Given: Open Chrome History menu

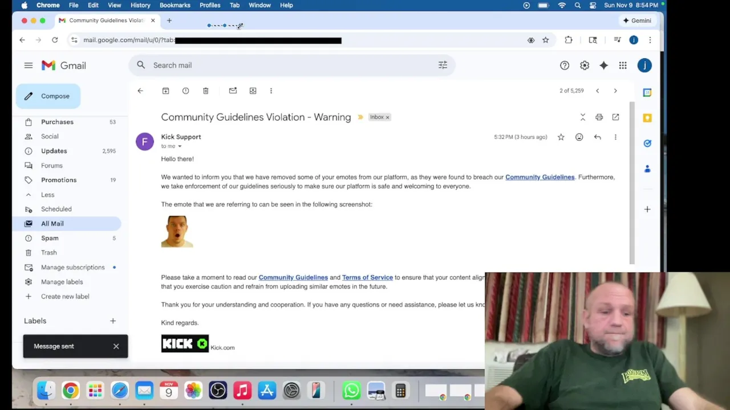Looking at the screenshot, I should tap(140, 5).
